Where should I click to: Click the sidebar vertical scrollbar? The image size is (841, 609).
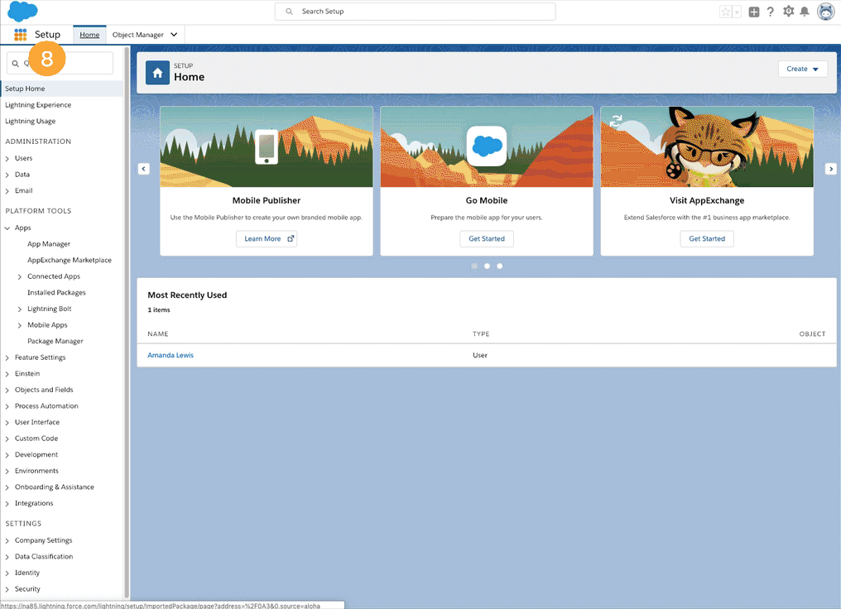point(127,322)
